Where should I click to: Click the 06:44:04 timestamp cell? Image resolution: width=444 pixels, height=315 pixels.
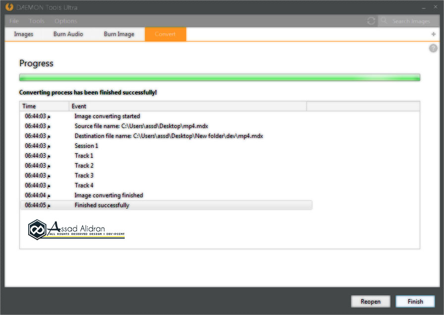[x=38, y=195]
